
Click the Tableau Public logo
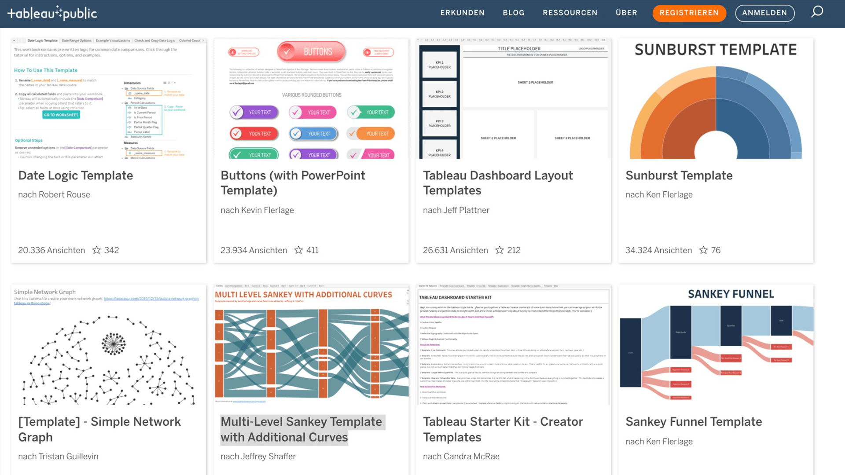point(52,13)
